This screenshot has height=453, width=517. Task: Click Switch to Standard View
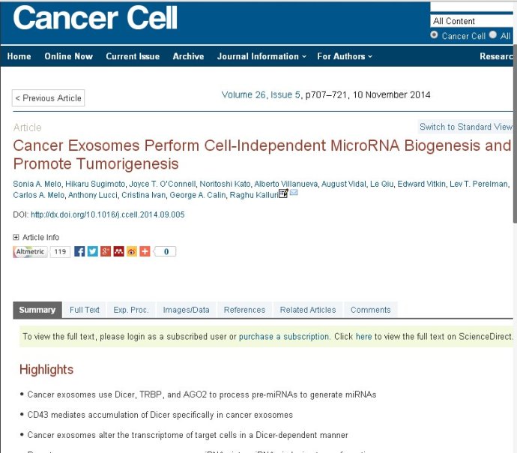(x=465, y=127)
